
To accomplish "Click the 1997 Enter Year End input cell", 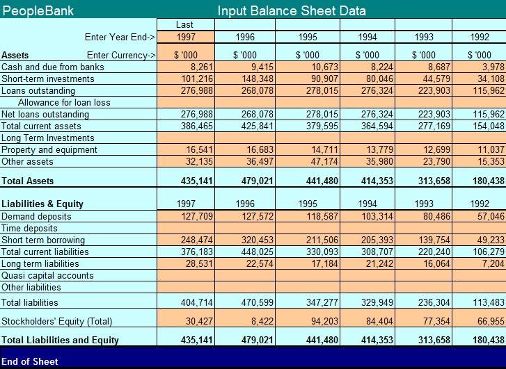I will point(184,38).
